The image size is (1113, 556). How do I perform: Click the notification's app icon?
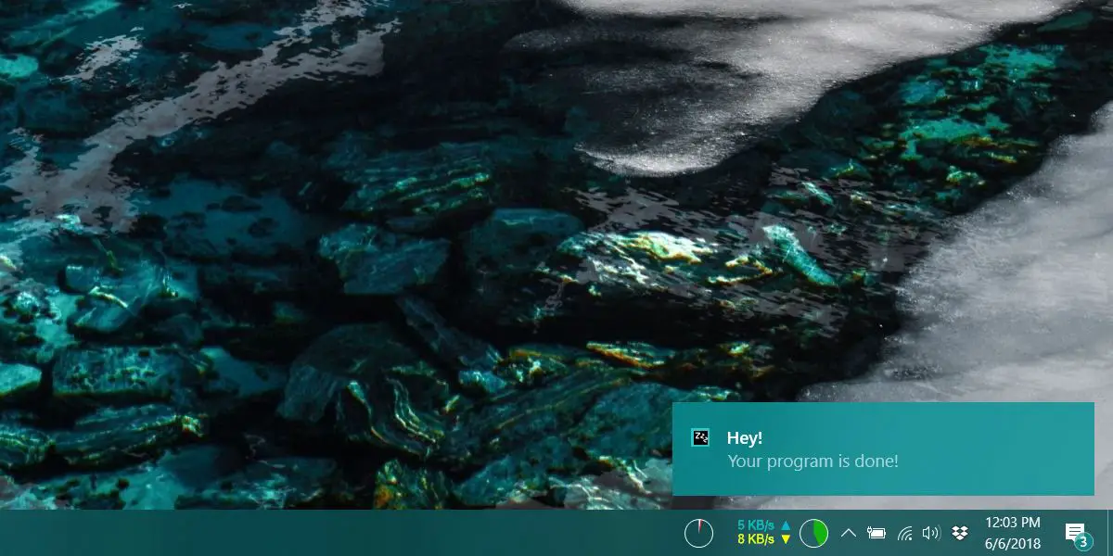pos(701,438)
